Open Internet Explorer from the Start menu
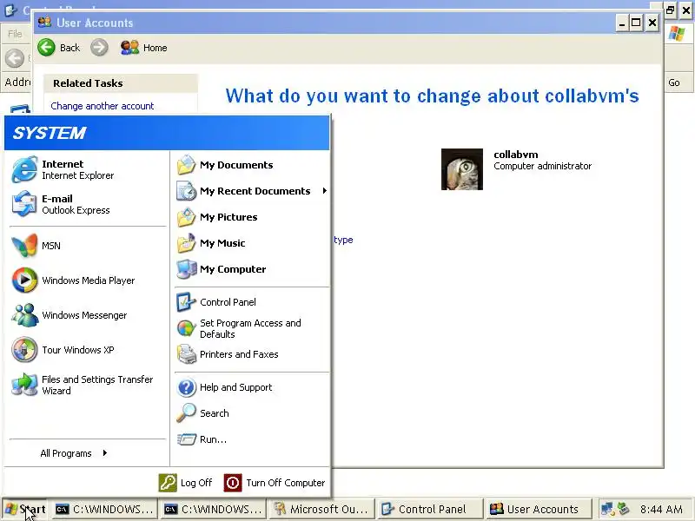Screen dimensions: 695x521 (88, 169)
